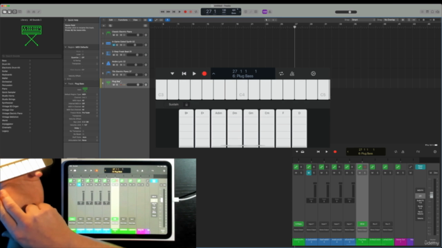
Task: Open settings gear in keyboard overlay
Action: (313, 74)
